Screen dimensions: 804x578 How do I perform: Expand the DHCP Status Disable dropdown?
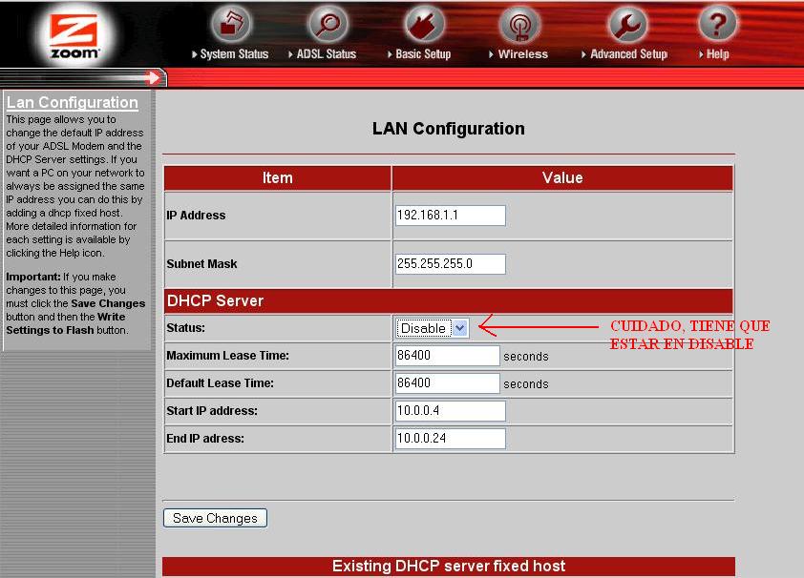pos(432,328)
